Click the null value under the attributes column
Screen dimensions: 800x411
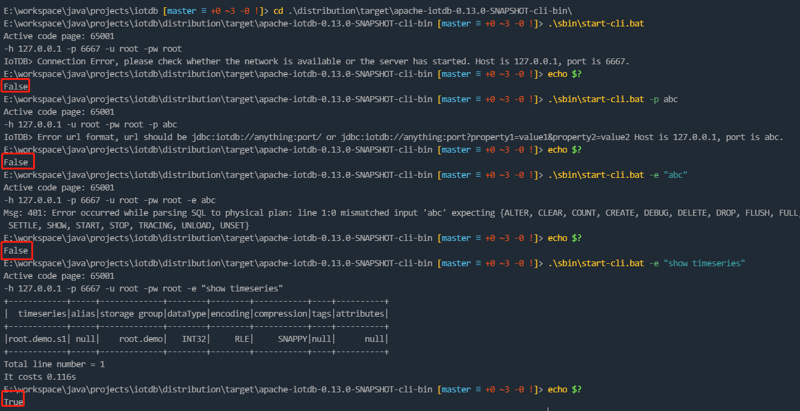tap(375, 339)
